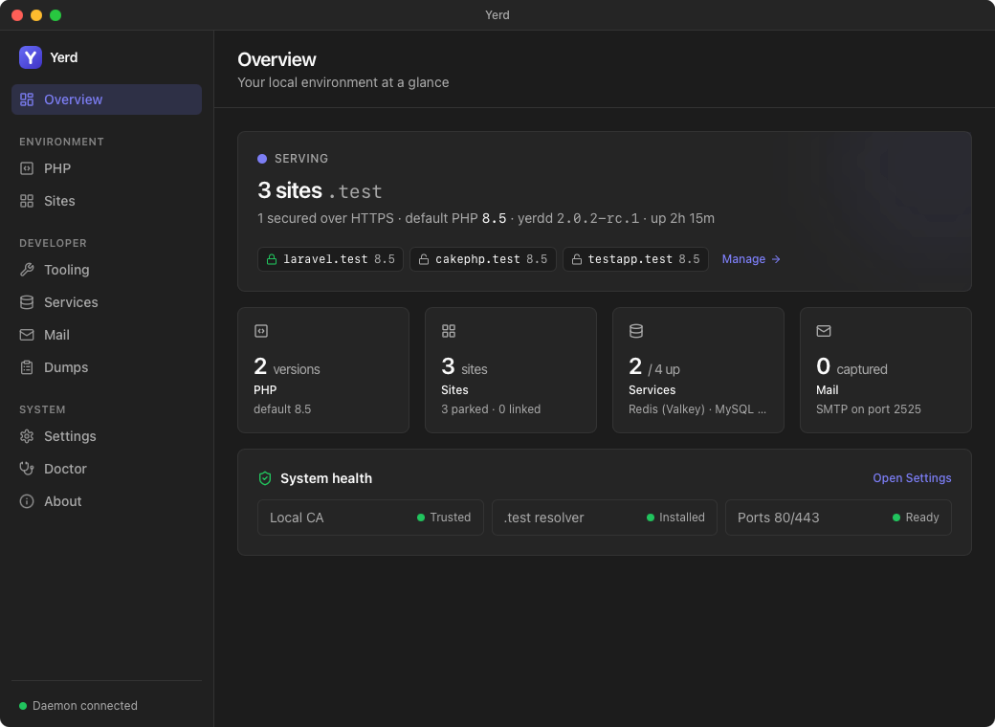Click the database icon on Services card
The height and width of the screenshot is (727, 995).
pos(636,331)
